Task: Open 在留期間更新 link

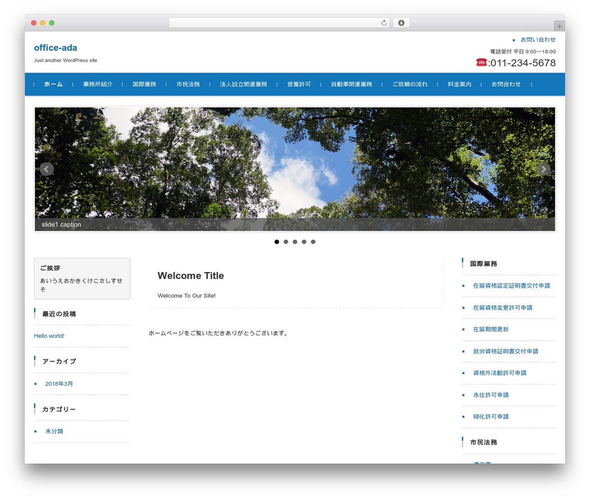Action: [x=491, y=330]
